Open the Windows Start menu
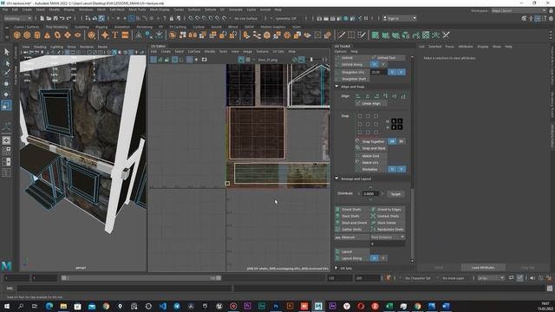Viewport: 555px width, 312px height. pos(7,306)
